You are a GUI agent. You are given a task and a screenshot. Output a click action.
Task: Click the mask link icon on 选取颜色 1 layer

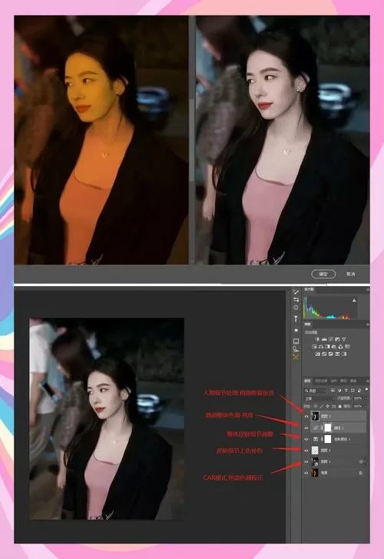tap(322, 439)
